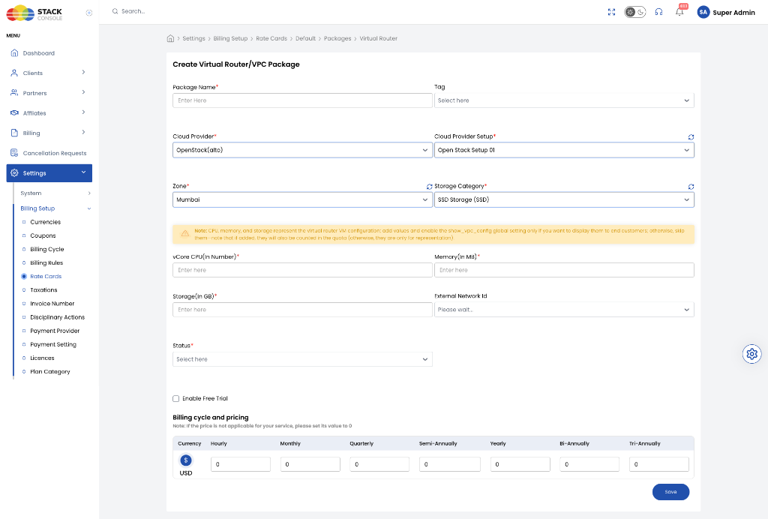The height and width of the screenshot is (519, 768).
Task: Refresh Storage Category list
Action: pos(691,187)
